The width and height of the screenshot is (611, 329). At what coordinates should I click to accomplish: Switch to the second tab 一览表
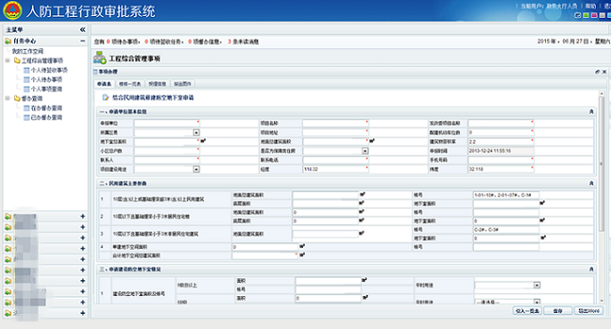pyautogui.click(x=130, y=84)
